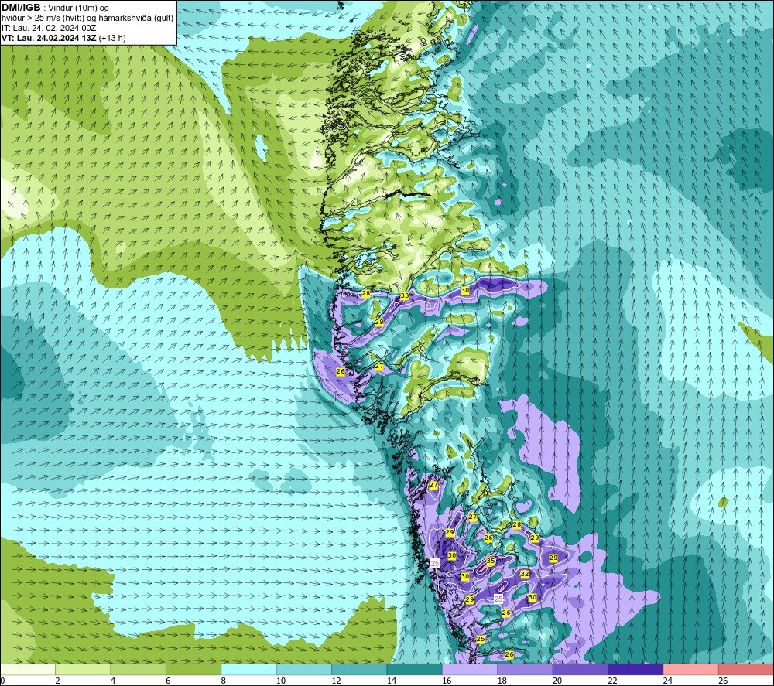Screen dimensions: 774x686
Task: Click the 'DMI/IGB : Vindur (10m) og' title line
Action: (x=55, y=8)
